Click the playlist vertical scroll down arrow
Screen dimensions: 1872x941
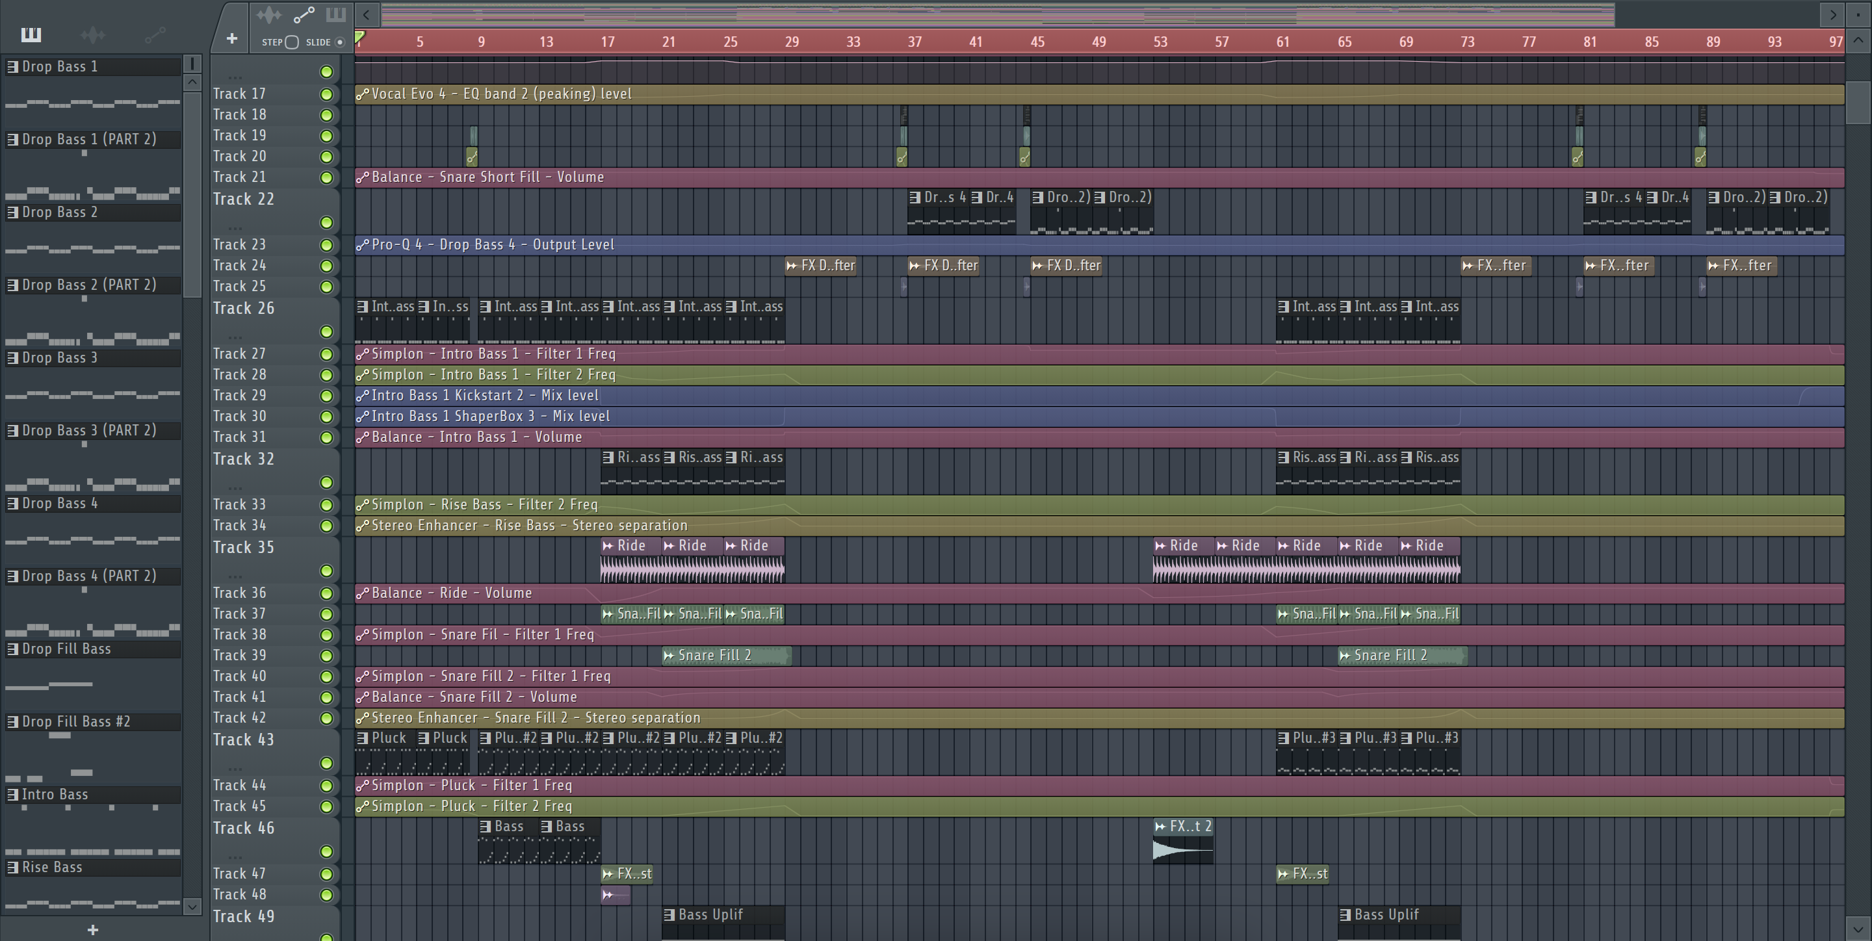(1858, 928)
